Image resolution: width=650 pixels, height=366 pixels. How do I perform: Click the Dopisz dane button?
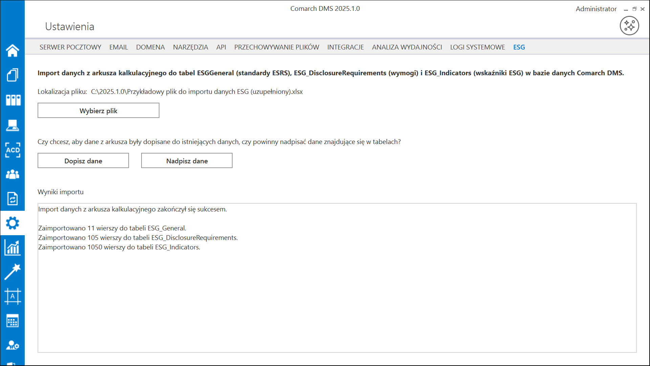pyautogui.click(x=83, y=161)
